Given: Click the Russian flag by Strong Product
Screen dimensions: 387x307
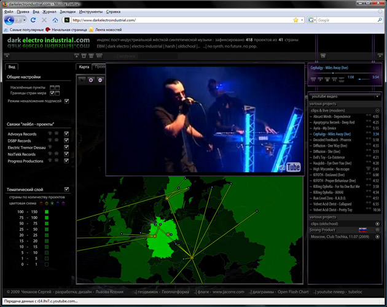Looking at the screenshot, I should pos(362,230).
